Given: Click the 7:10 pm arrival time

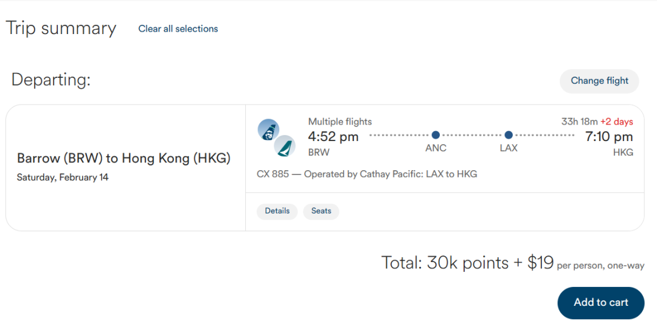Looking at the screenshot, I should click(609, 137).
